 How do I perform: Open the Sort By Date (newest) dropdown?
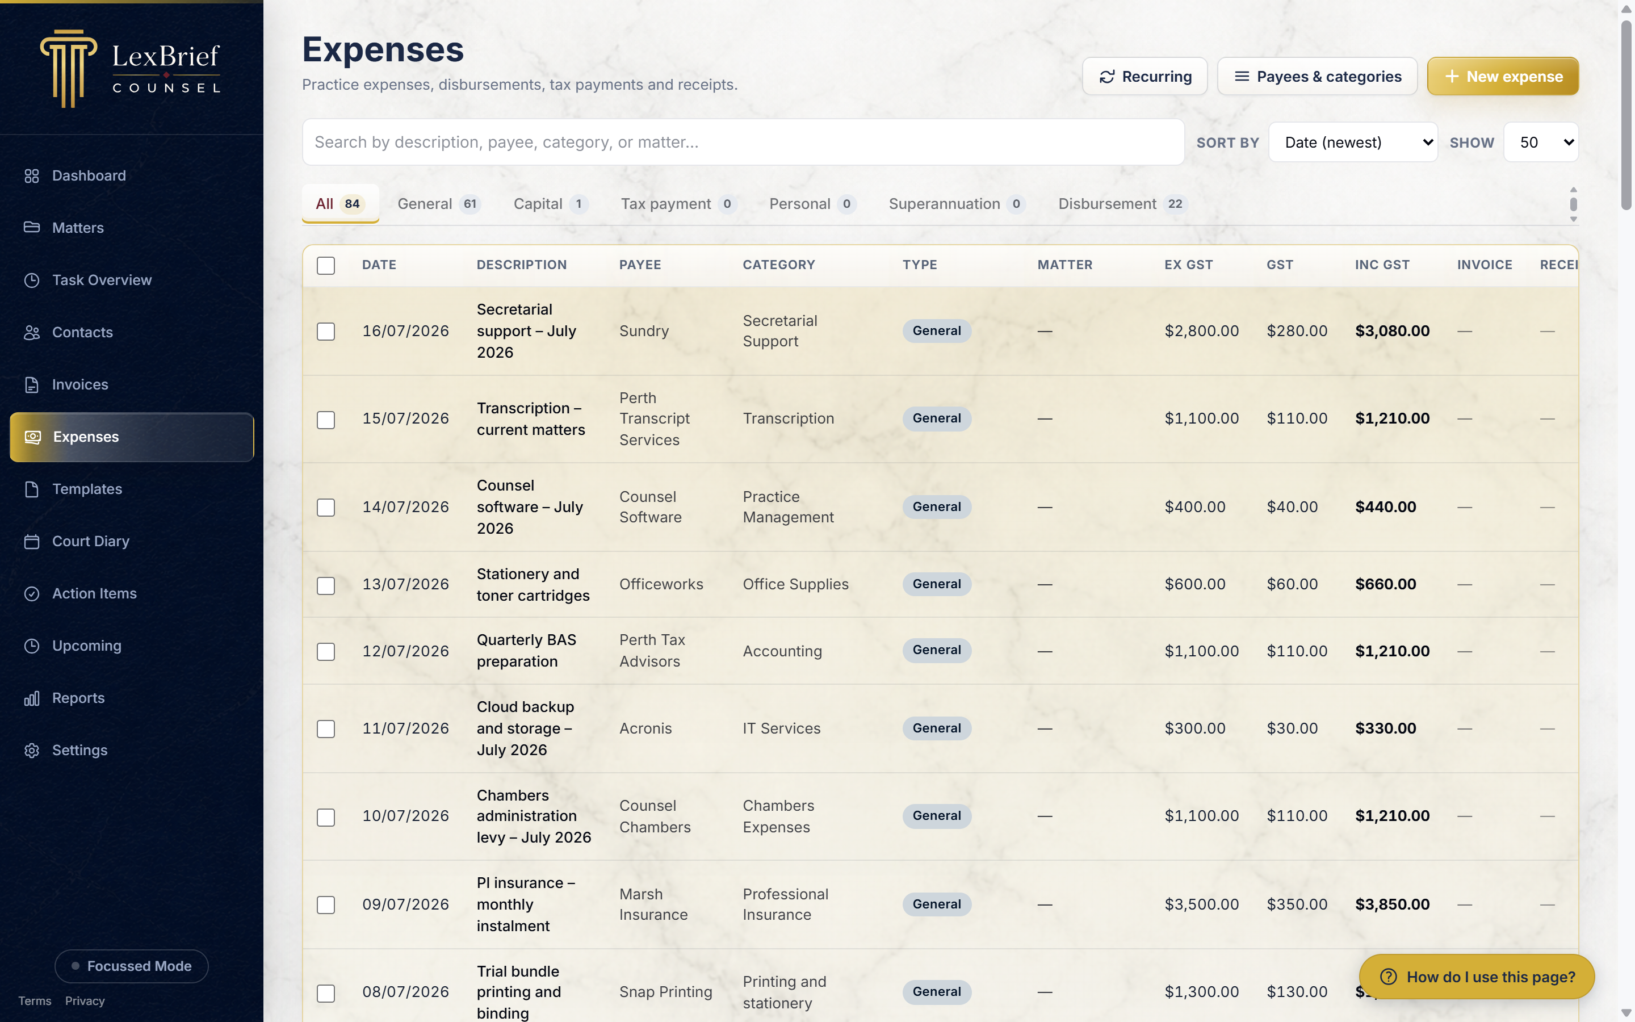point(1353,142)
